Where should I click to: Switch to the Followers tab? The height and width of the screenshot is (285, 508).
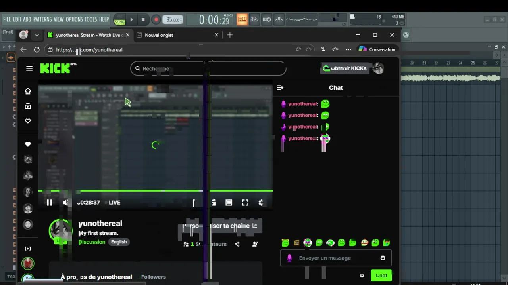pos(153,277)
